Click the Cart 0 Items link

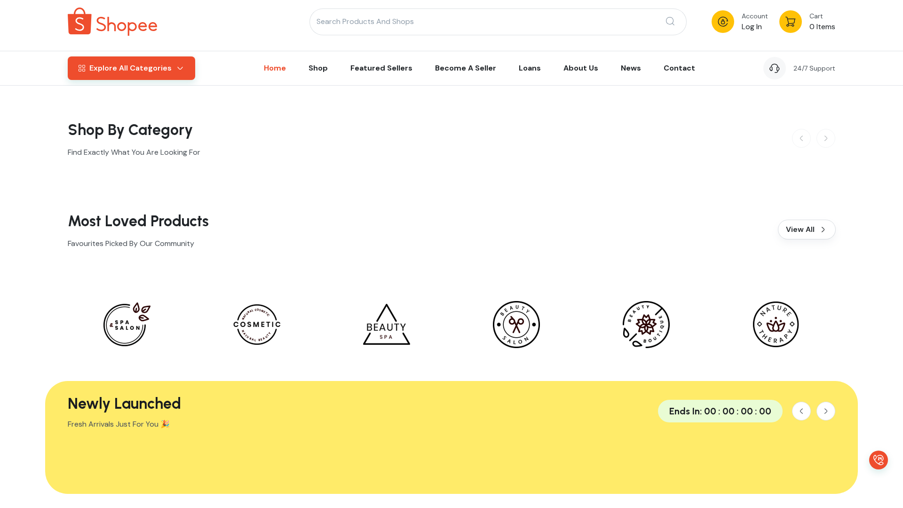click(822, 22)
